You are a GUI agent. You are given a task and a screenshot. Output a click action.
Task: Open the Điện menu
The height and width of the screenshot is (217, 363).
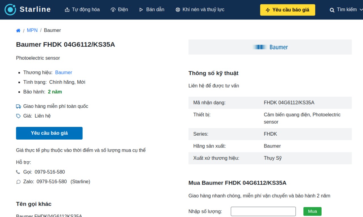(x=119, y=10)
